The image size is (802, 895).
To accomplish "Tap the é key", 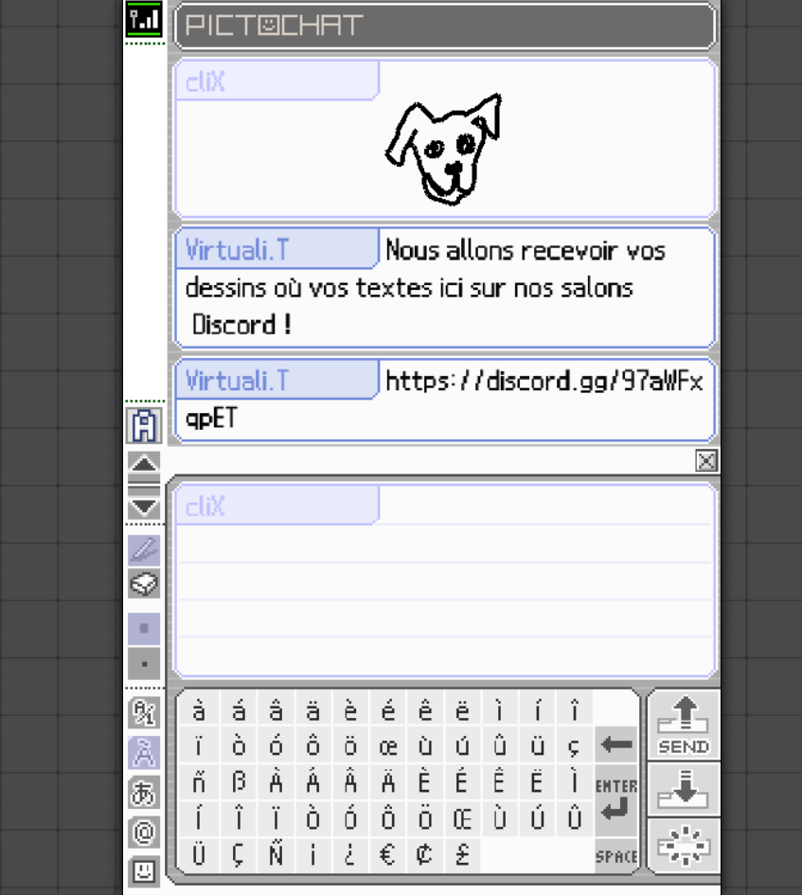I will coord(387,709).
